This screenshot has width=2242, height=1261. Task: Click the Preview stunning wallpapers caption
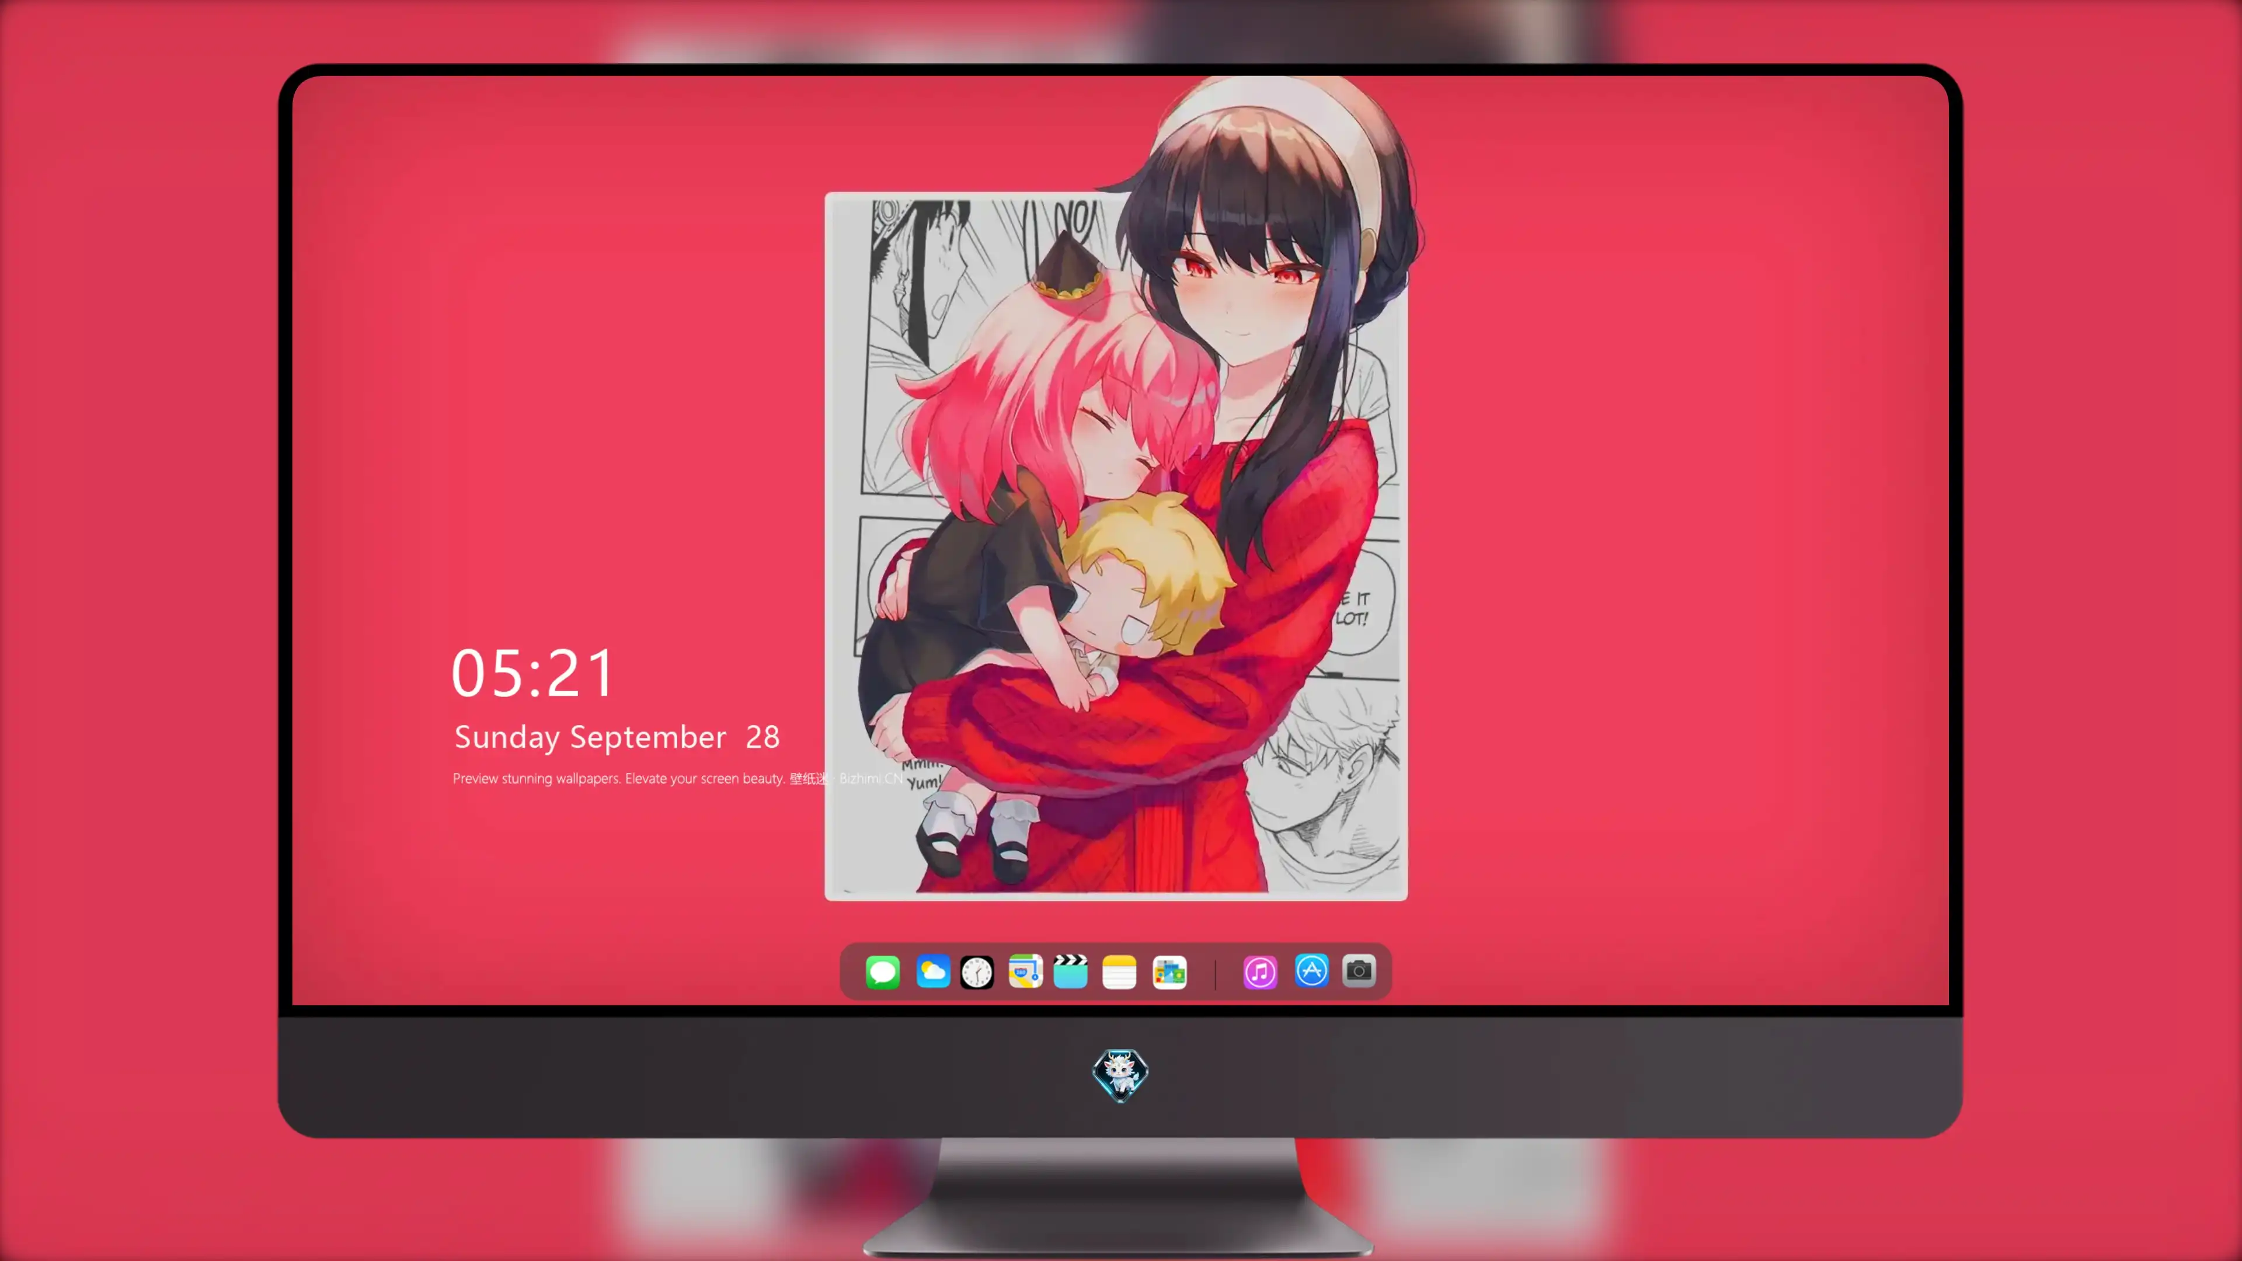pyautogui.click(x=677, y=778)
